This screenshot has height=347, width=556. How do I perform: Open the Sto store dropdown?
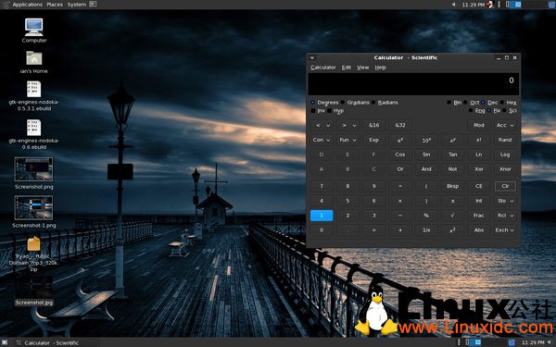[505, 201]
